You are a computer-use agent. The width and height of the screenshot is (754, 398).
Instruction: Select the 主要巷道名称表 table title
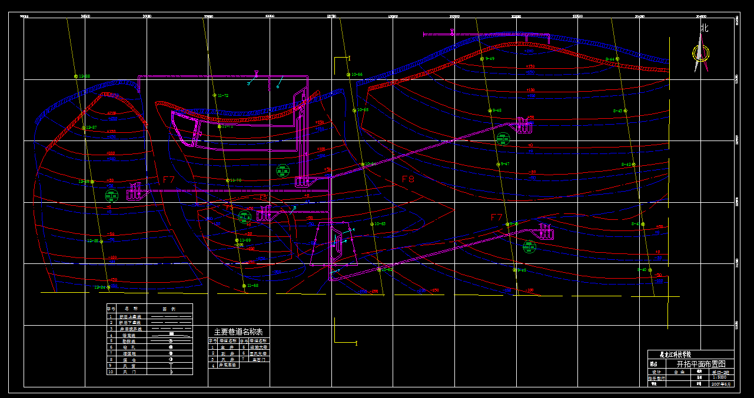238,332
